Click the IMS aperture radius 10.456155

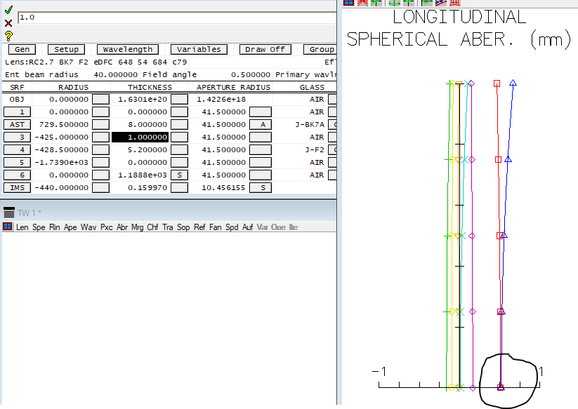pos(223,188)
